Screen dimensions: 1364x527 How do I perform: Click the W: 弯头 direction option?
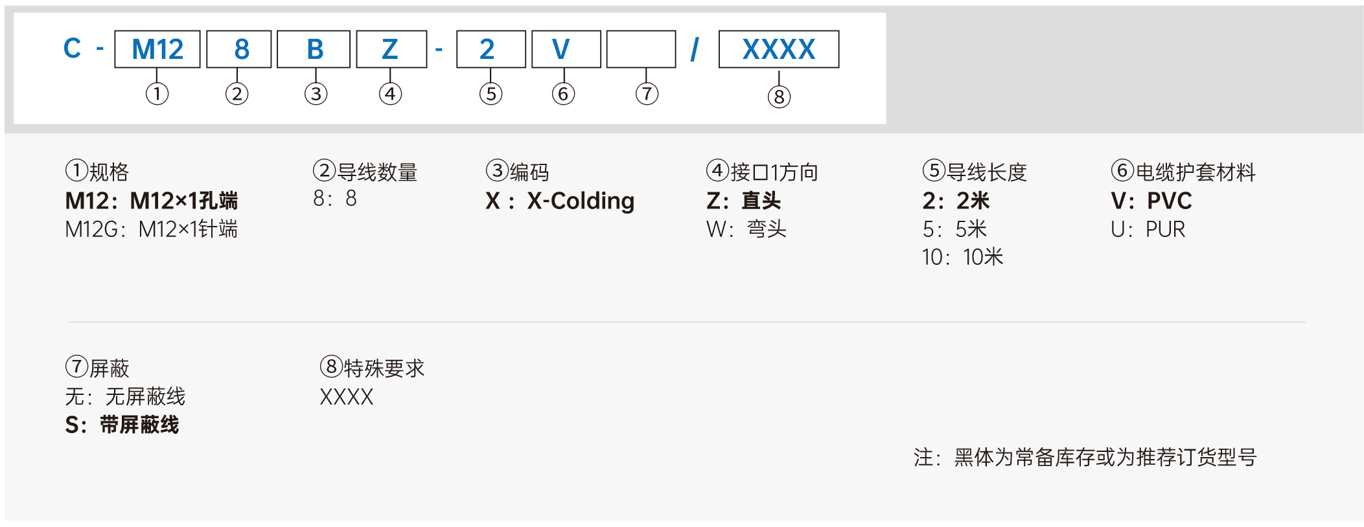coord(746,229)
